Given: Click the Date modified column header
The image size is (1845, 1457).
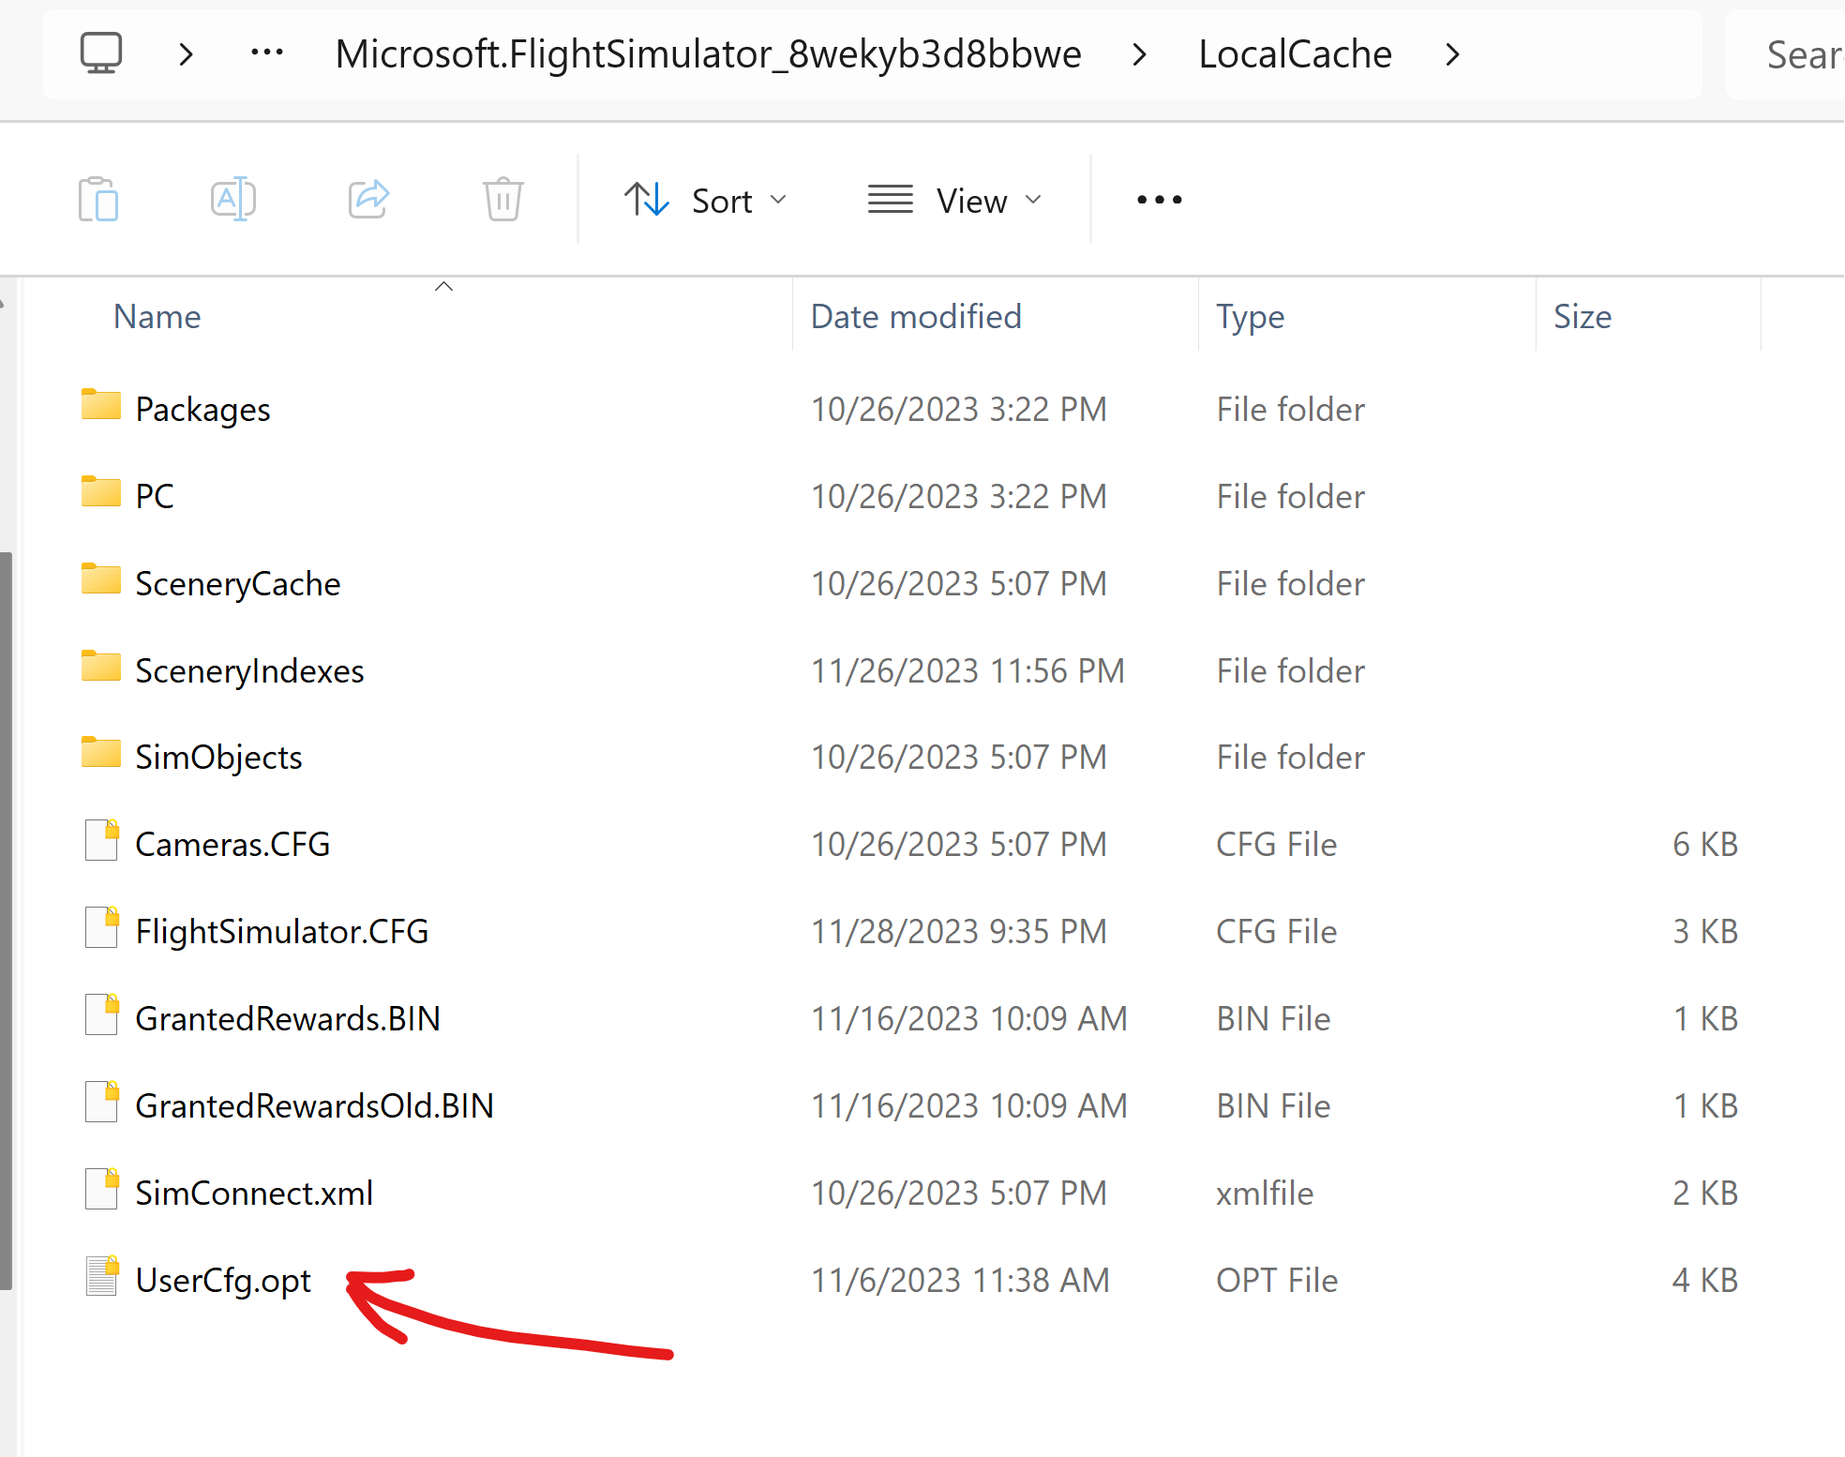Looking at the screenshot, I should [915, 316].
